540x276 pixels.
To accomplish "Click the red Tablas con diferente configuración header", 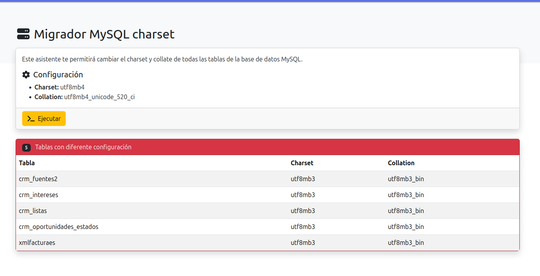I will (x=83, y=147).
